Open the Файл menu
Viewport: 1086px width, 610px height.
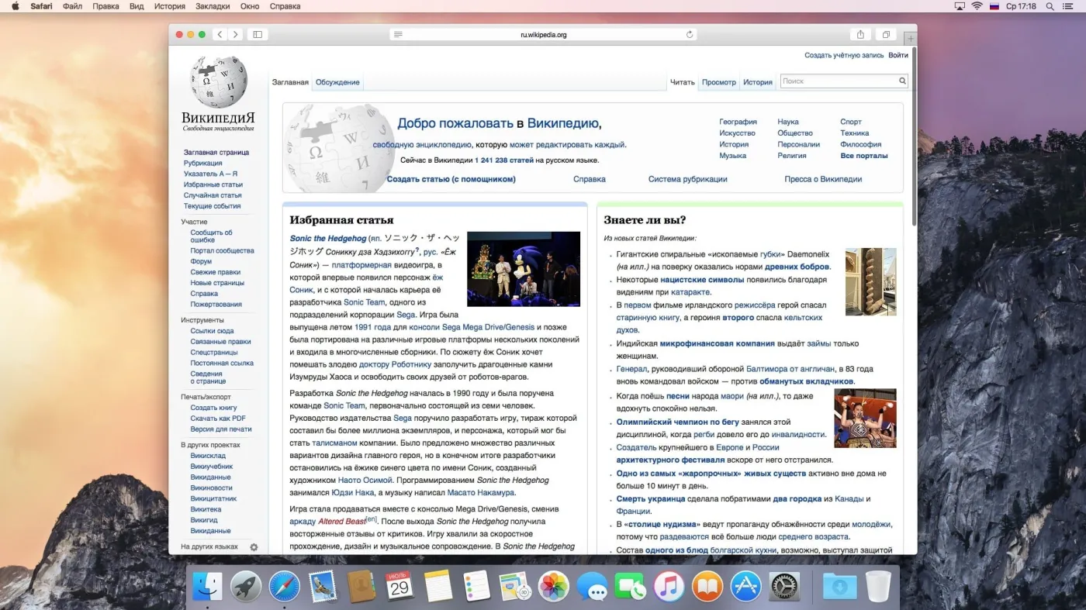coord(72,6)
